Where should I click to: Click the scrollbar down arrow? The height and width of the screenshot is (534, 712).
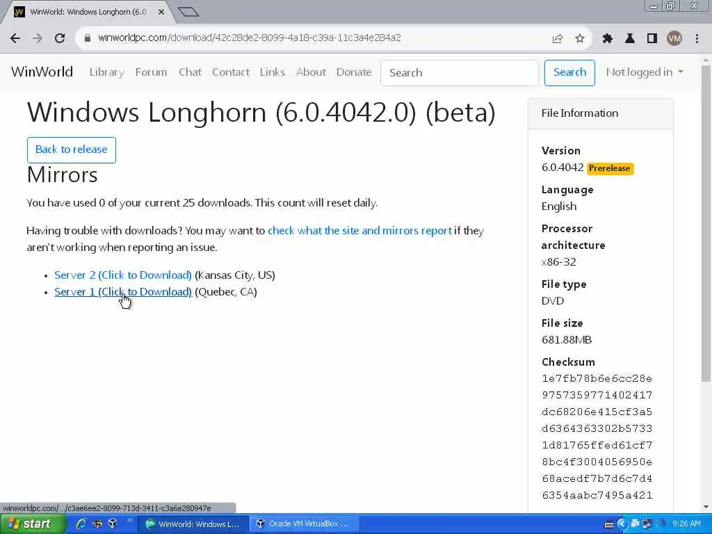tap(706, 507)
